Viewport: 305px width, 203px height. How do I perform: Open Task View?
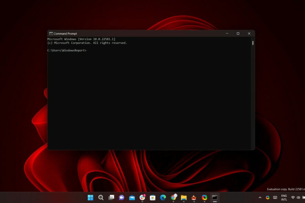[x=111, y=197]
